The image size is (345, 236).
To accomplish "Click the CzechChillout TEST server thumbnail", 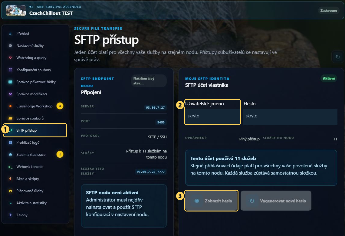I will click(x=16, y=11).
